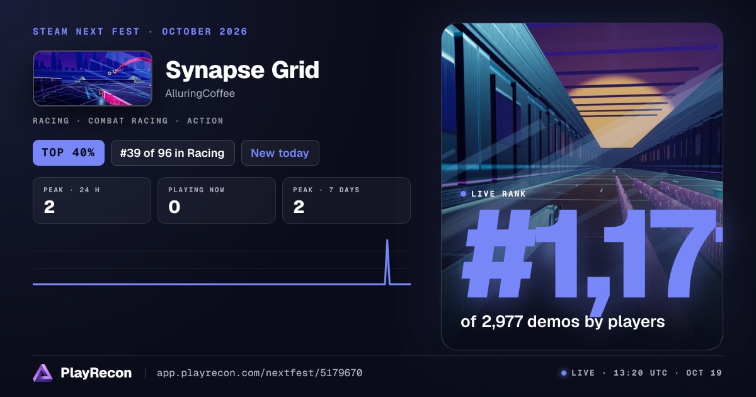Click the LIVE status dot in the footer
The image size is (756, 397).
point(564,373)
